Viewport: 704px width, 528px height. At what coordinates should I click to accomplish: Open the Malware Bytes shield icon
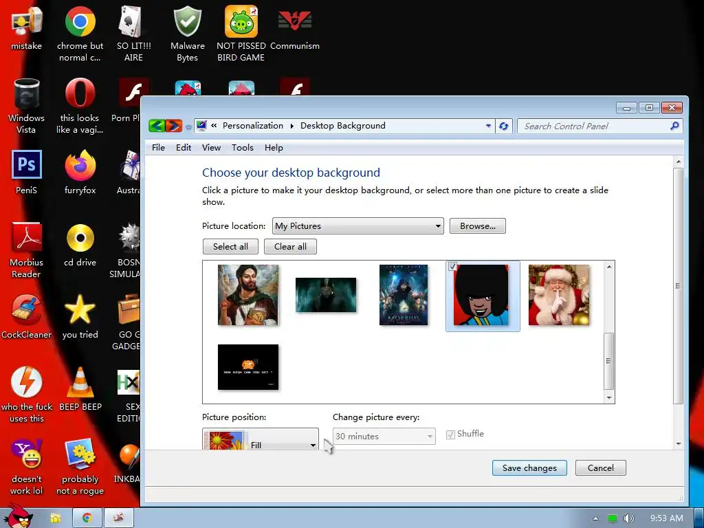[187, 34]
